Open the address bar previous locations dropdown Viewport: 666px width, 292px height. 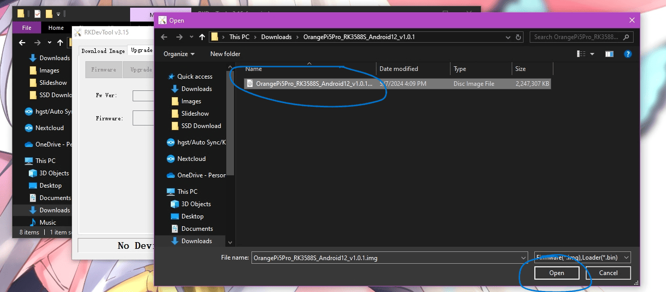pos(508,37)
